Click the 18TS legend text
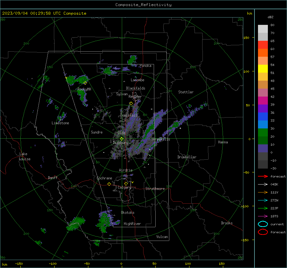The image size is (287, 268). (x=274, y=216)
